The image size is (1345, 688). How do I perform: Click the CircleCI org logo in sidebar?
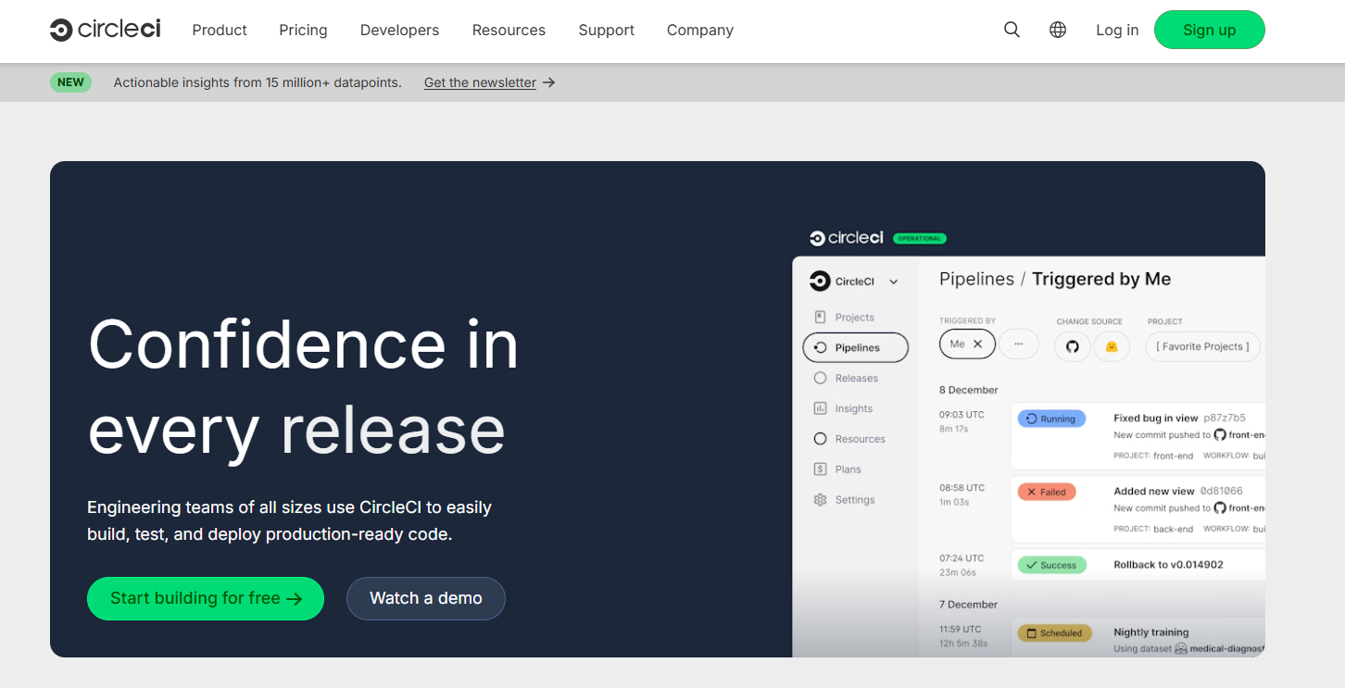819,281
